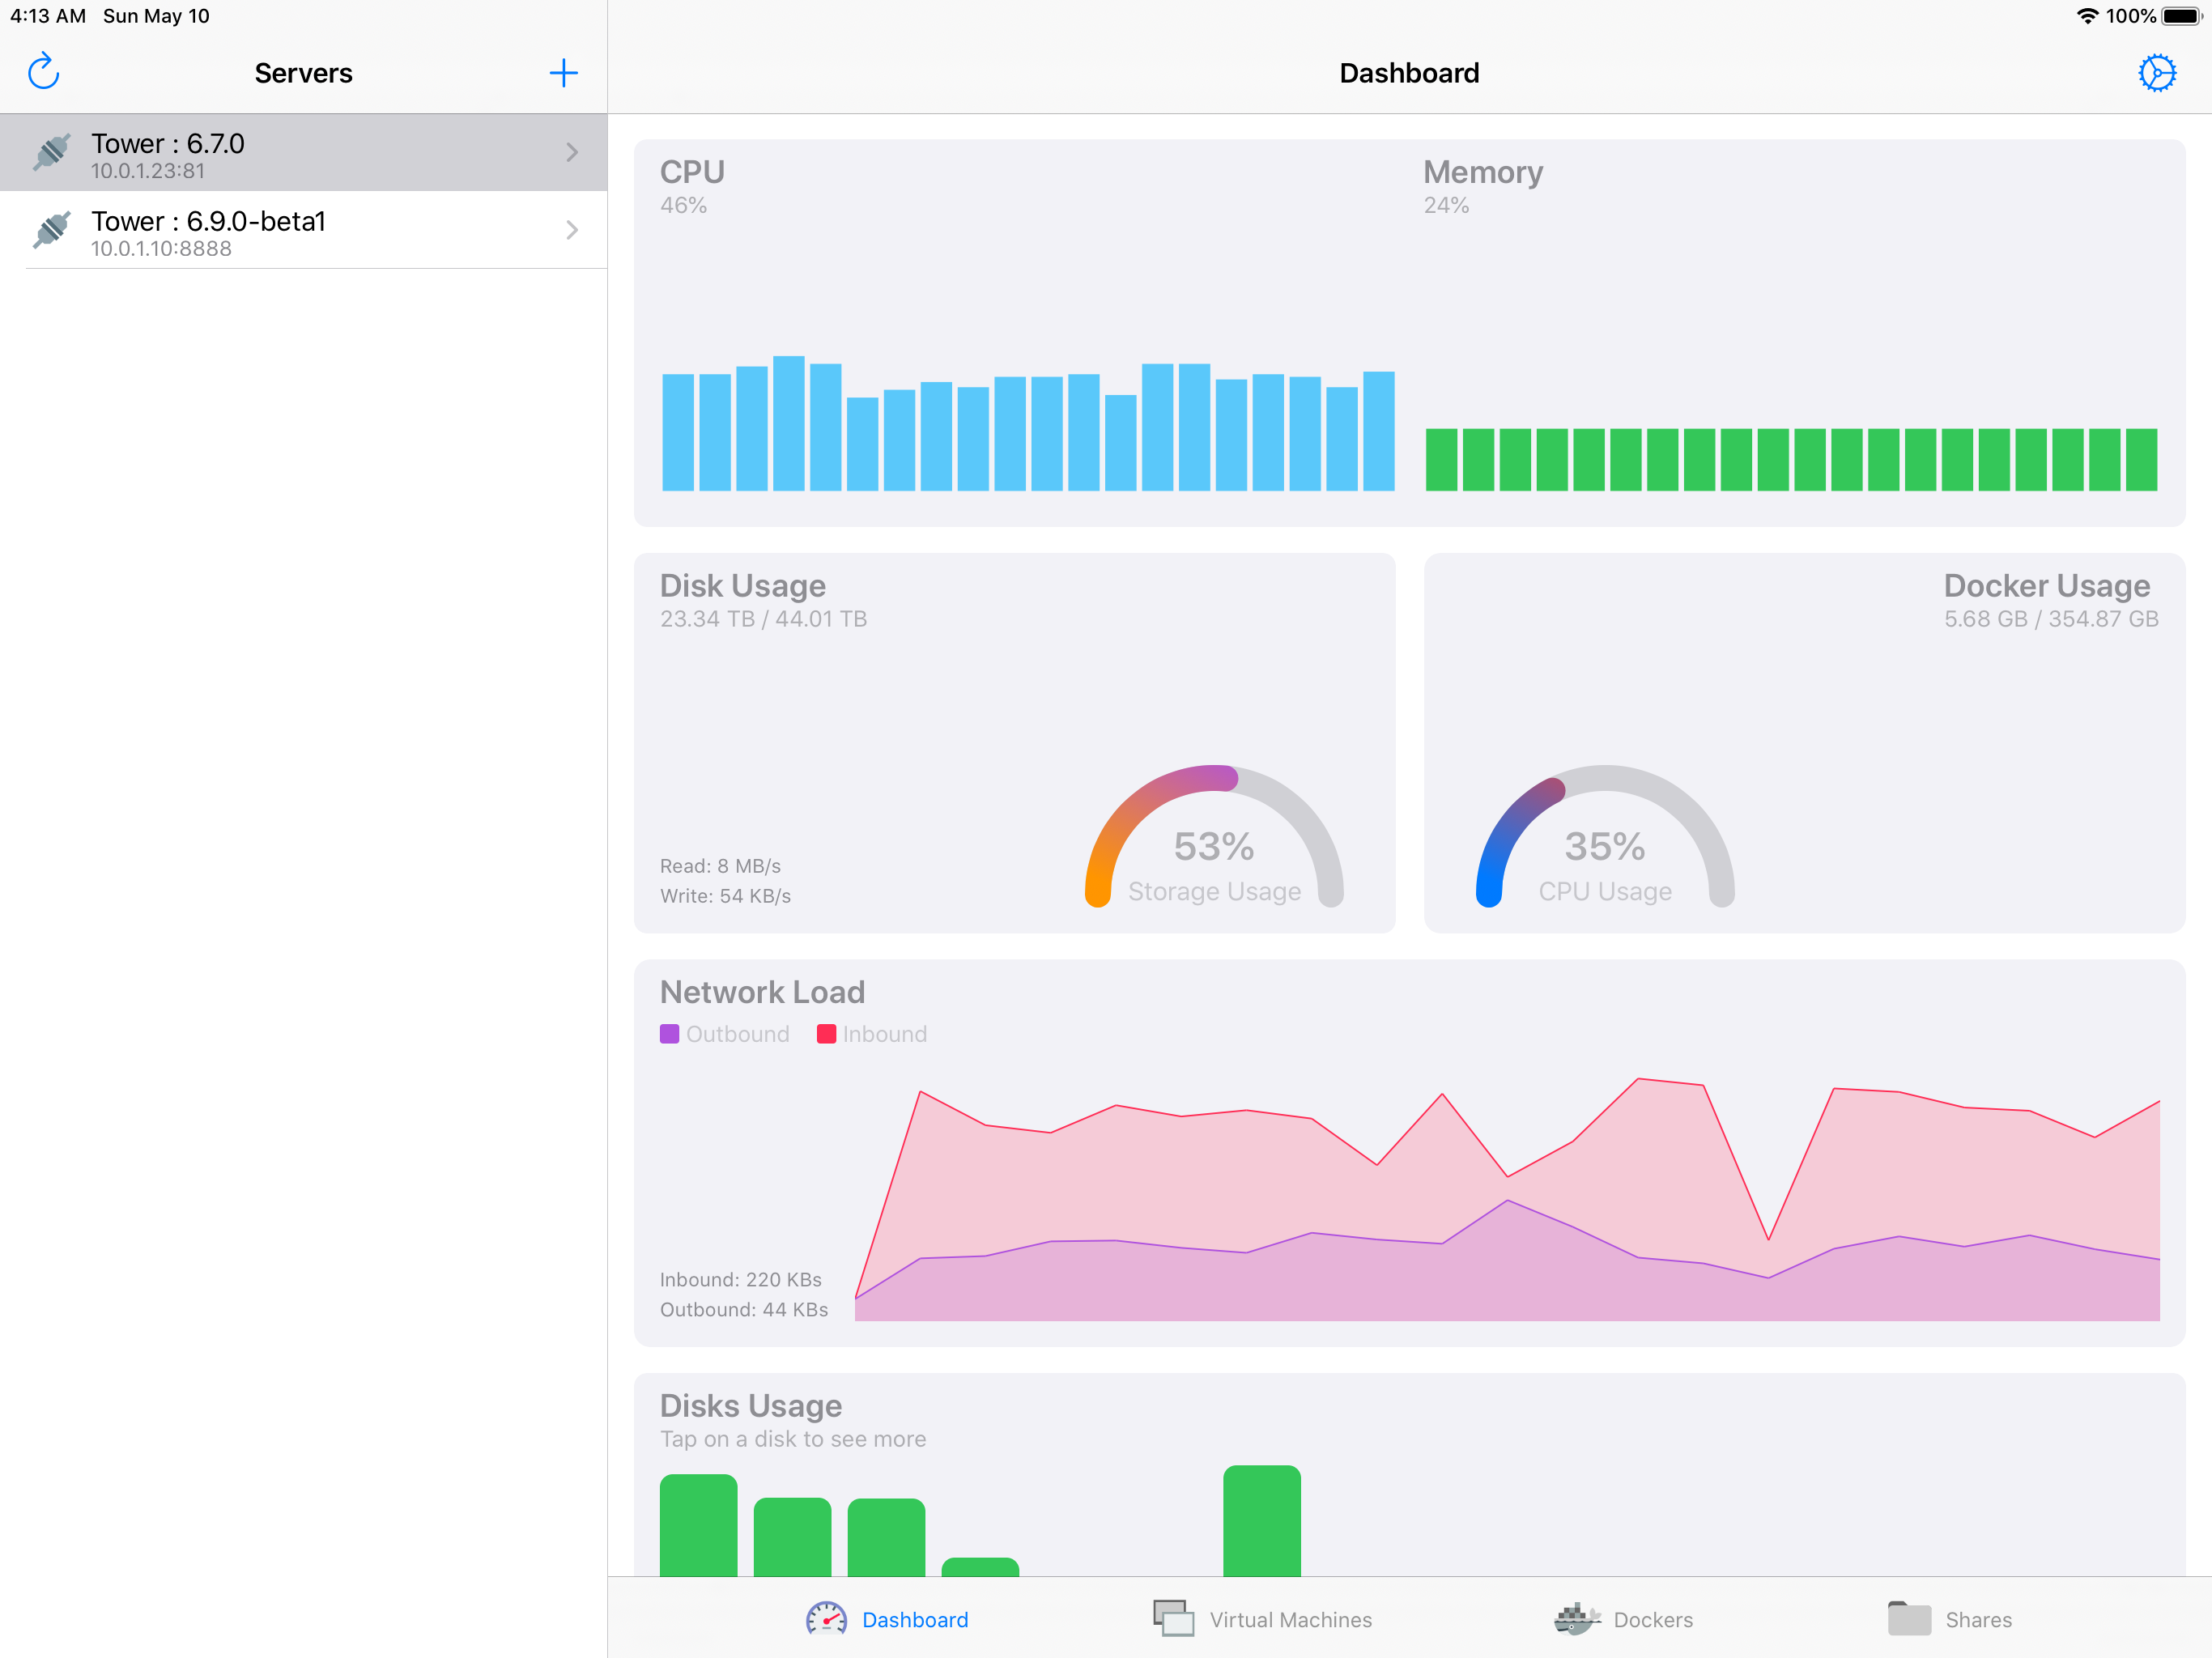Click the red Inbound legend swatch
The height and width of the screenshot is (1658, 2212).
click(x=826, y=1034)
